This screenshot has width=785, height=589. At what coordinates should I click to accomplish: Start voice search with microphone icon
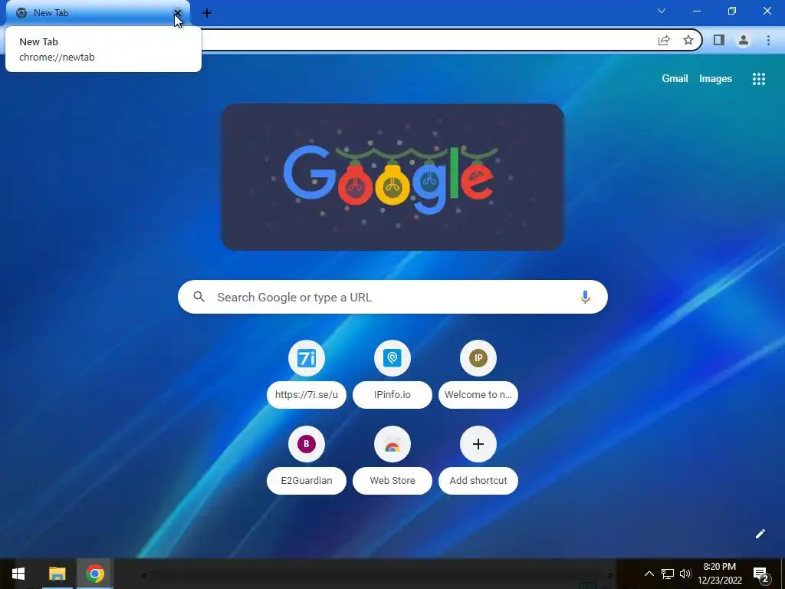pyautogui.click(x=585, y=297)
